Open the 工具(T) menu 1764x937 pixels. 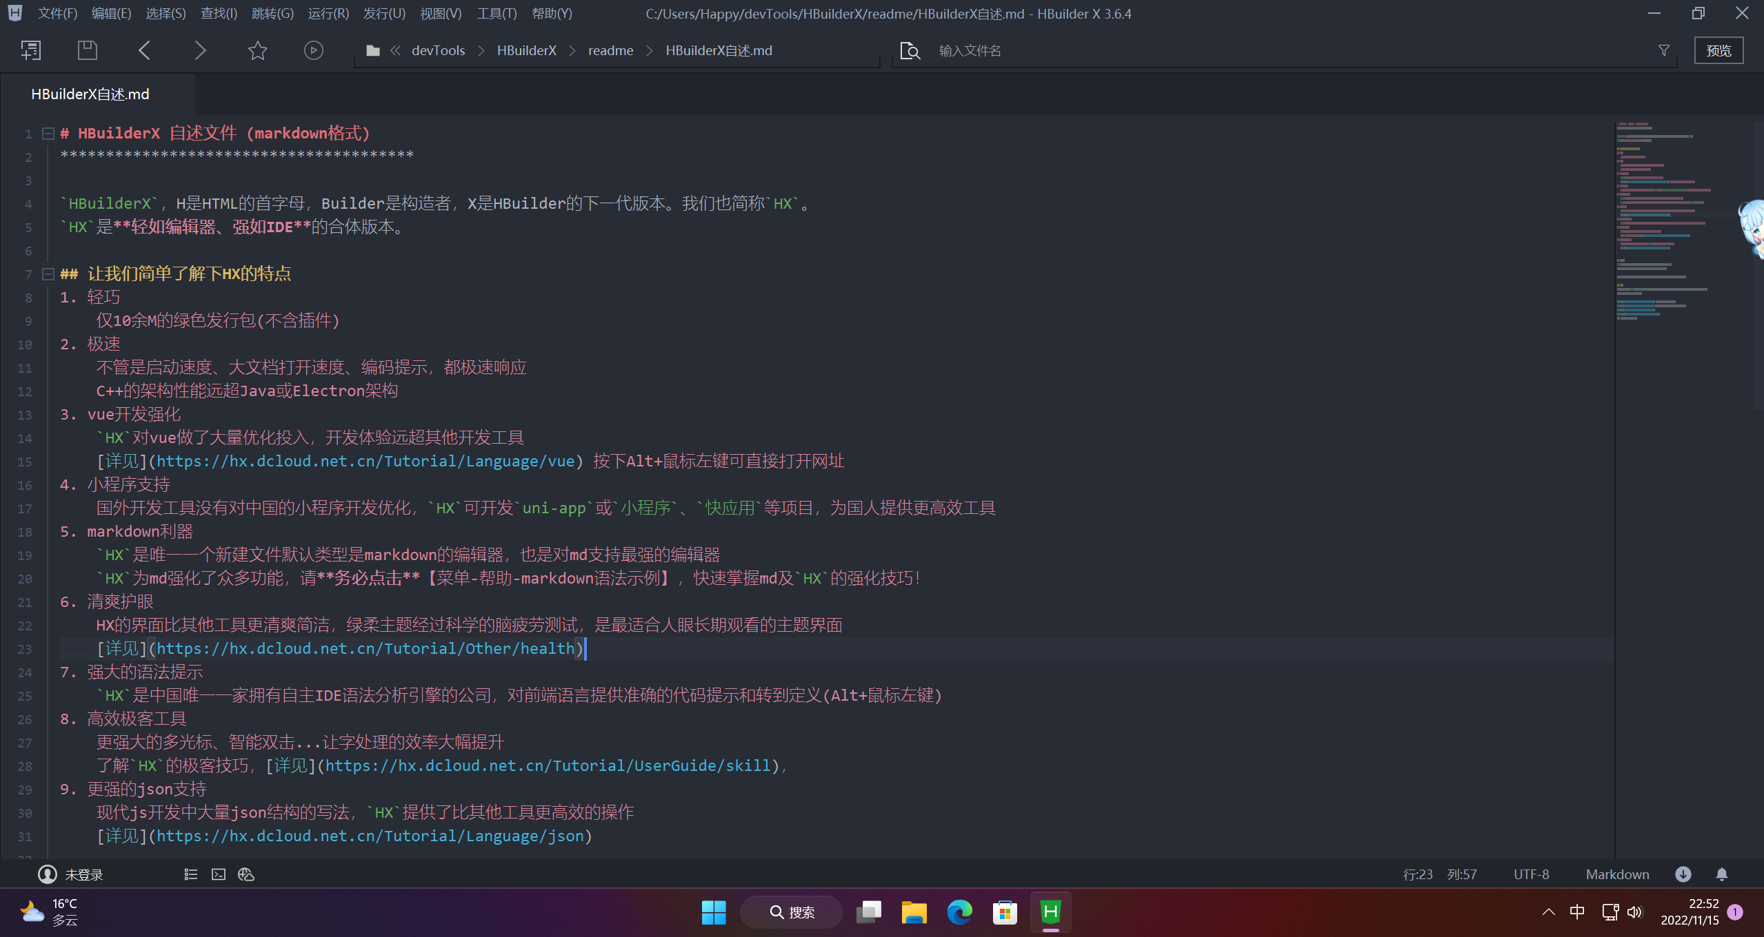point(497,13)
